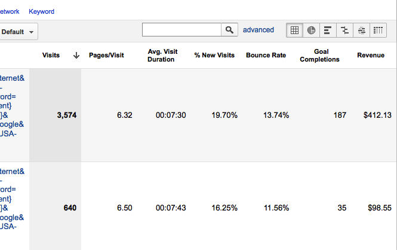Select the 11.56% bounce rate value
This screenshot has height=250, width=397.
click(276, 208)
